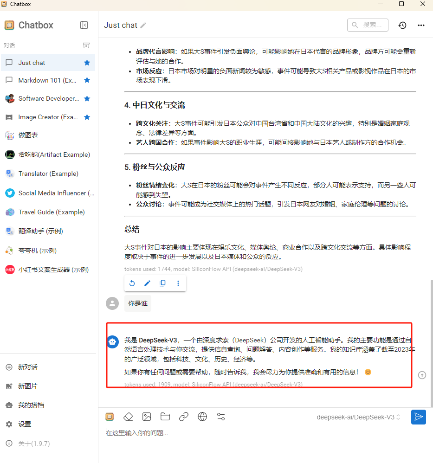This screenshot has width=433, height=463.
Task: Click the message input field
Action: click(266, 433)
